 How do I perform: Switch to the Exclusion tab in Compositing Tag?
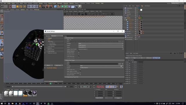(149, 58)
